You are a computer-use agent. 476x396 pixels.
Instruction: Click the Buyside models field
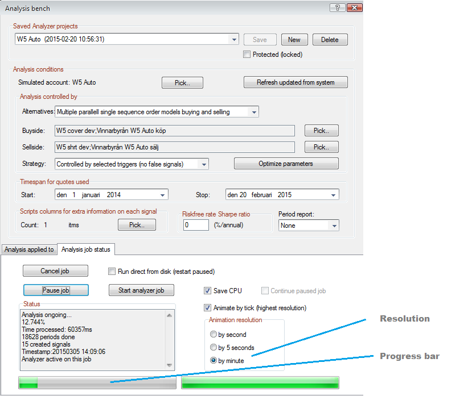pos(175,131)
